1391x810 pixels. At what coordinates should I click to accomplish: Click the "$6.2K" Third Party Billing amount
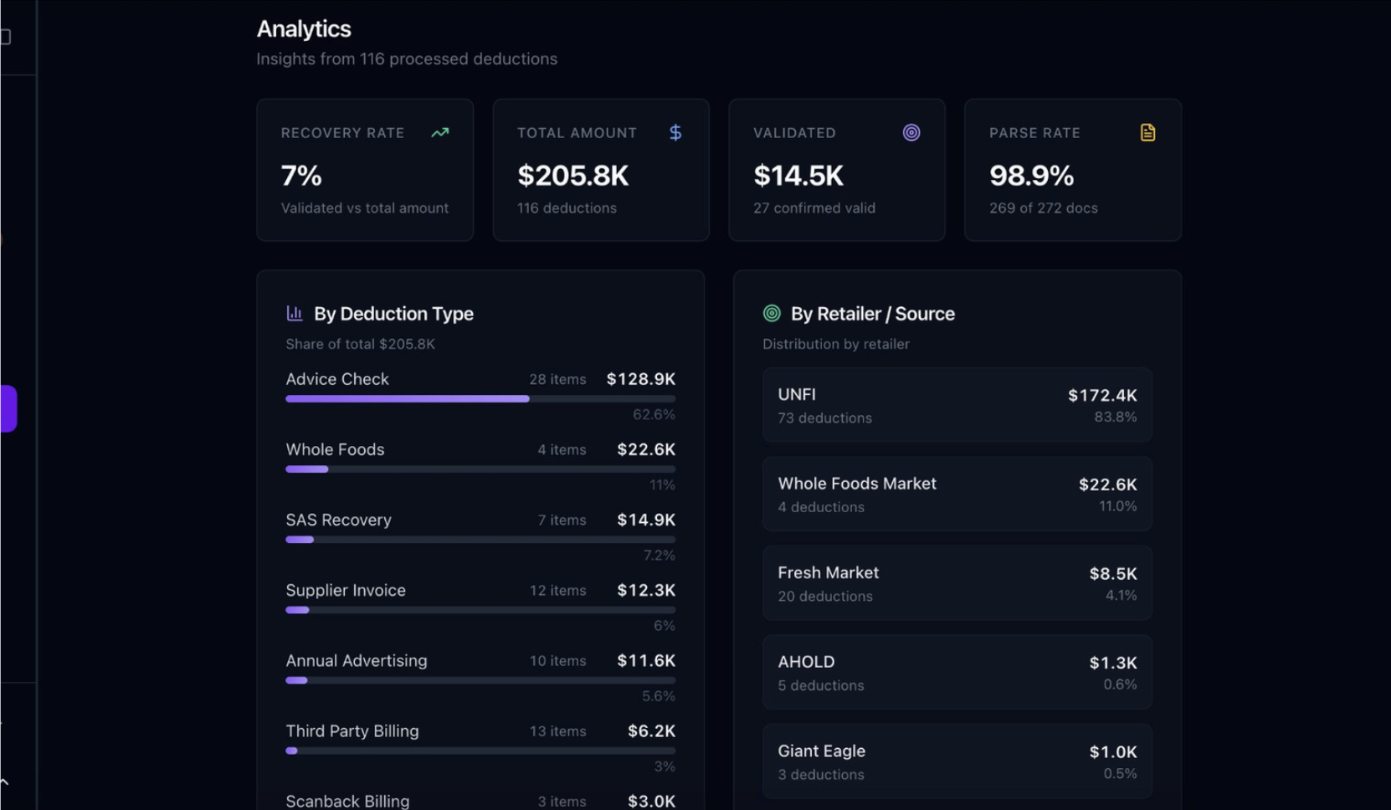point(652,731)
